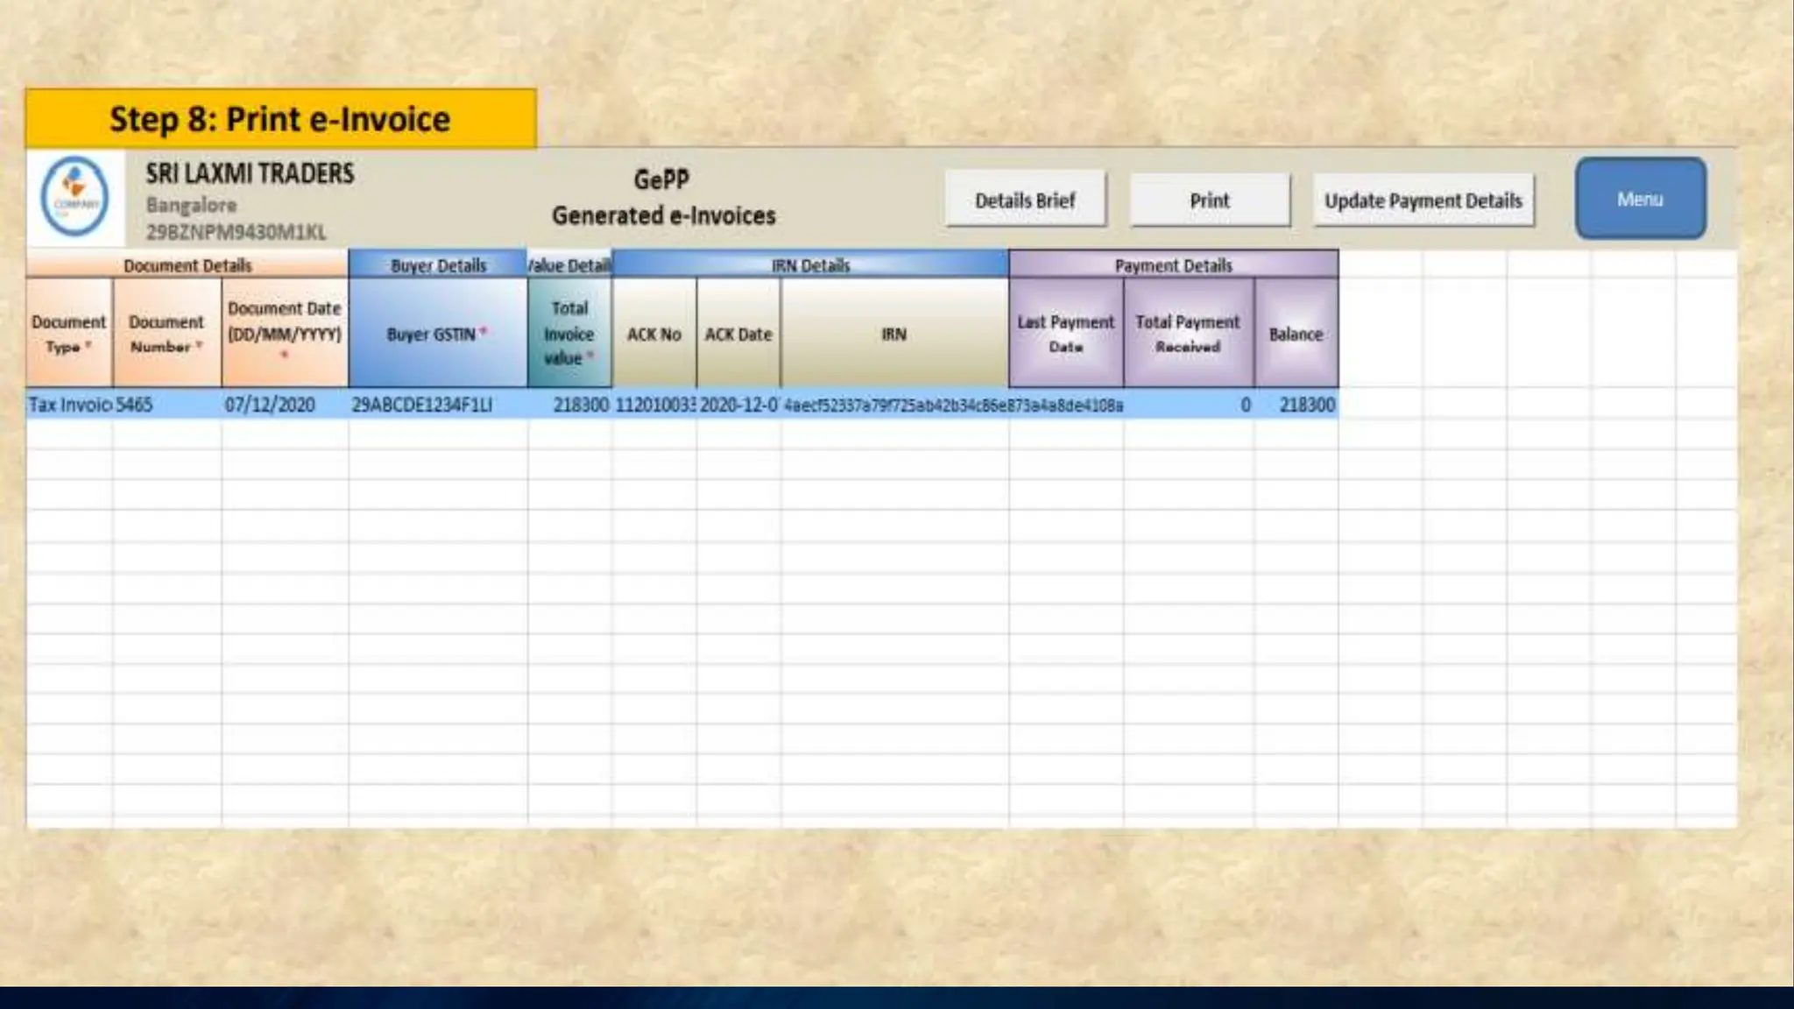Image resolution: width=1794 pixels, height=1009 pixels.
Task: Click the Buyer GSTIN column header
Action: click(x=437, y=334)
